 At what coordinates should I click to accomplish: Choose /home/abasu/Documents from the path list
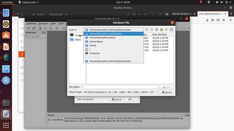coord(113,37)
